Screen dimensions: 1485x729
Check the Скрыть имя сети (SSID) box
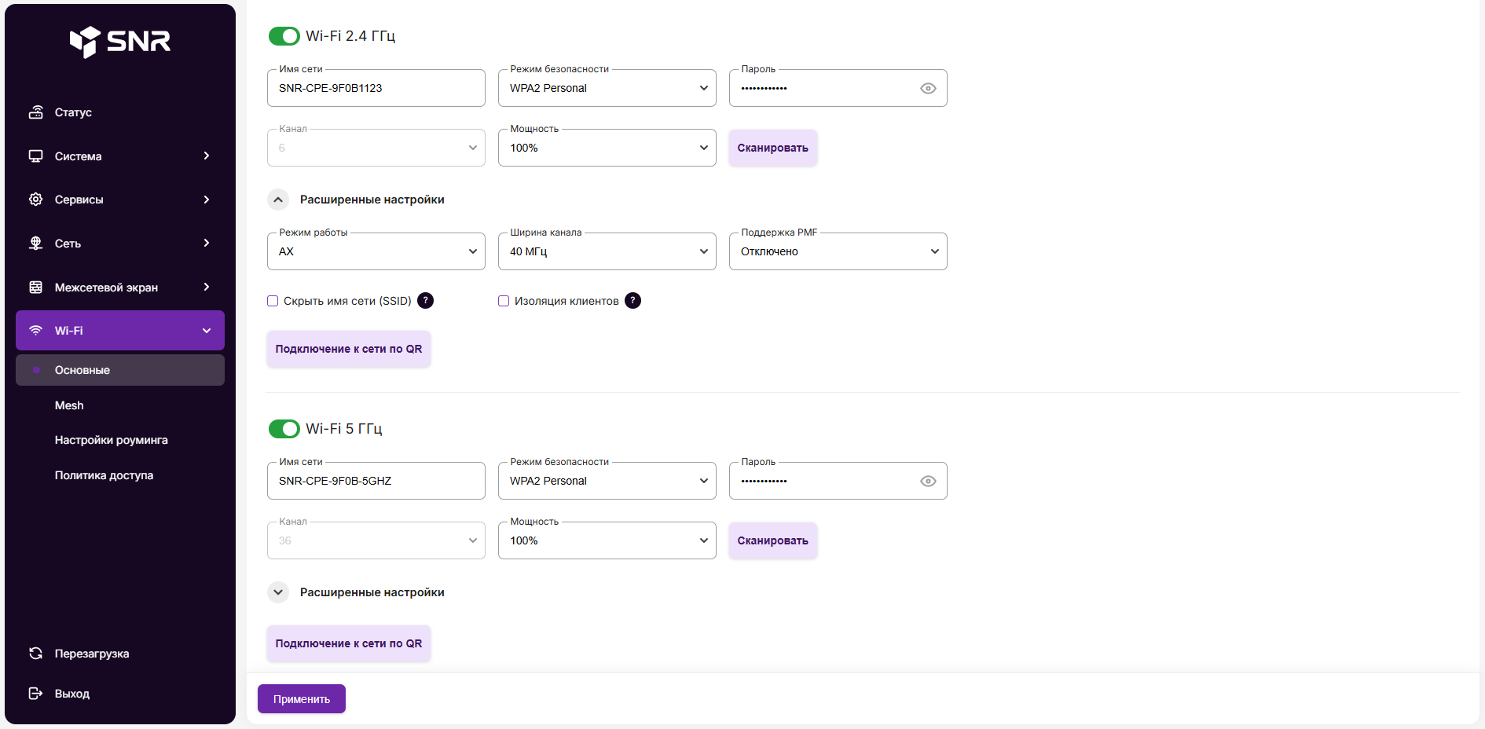click(x=273, y=301)
